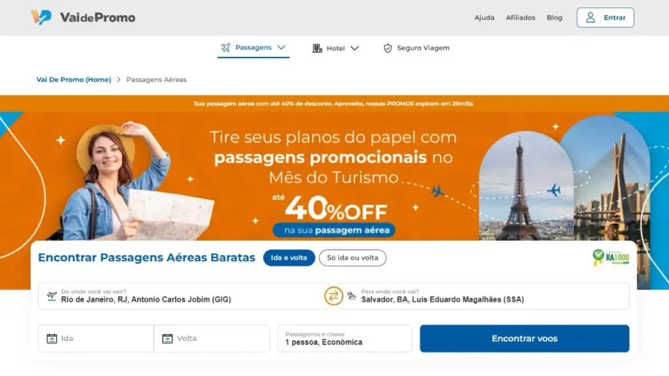This screenshot has height=376, width=669.
Task: Open the Afiliados menu item
Action: tap(521, 18)
